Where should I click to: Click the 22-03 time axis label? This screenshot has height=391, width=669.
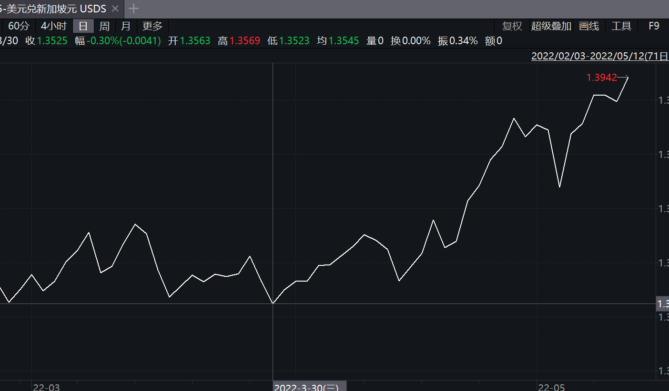pos(46,387)
